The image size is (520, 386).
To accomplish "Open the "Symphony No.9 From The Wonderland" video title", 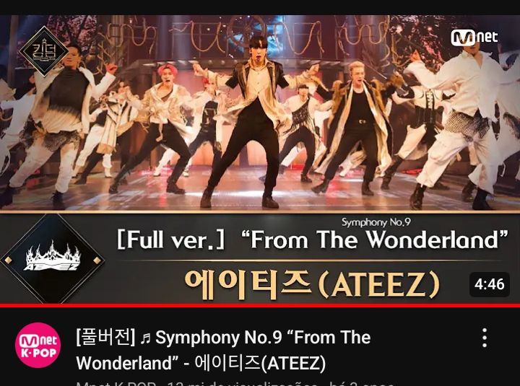I will point(223,350).
